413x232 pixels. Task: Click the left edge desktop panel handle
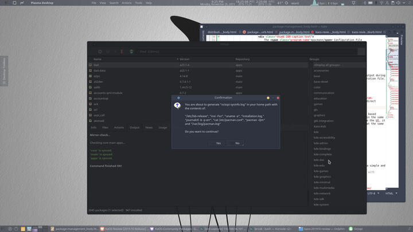4,71
